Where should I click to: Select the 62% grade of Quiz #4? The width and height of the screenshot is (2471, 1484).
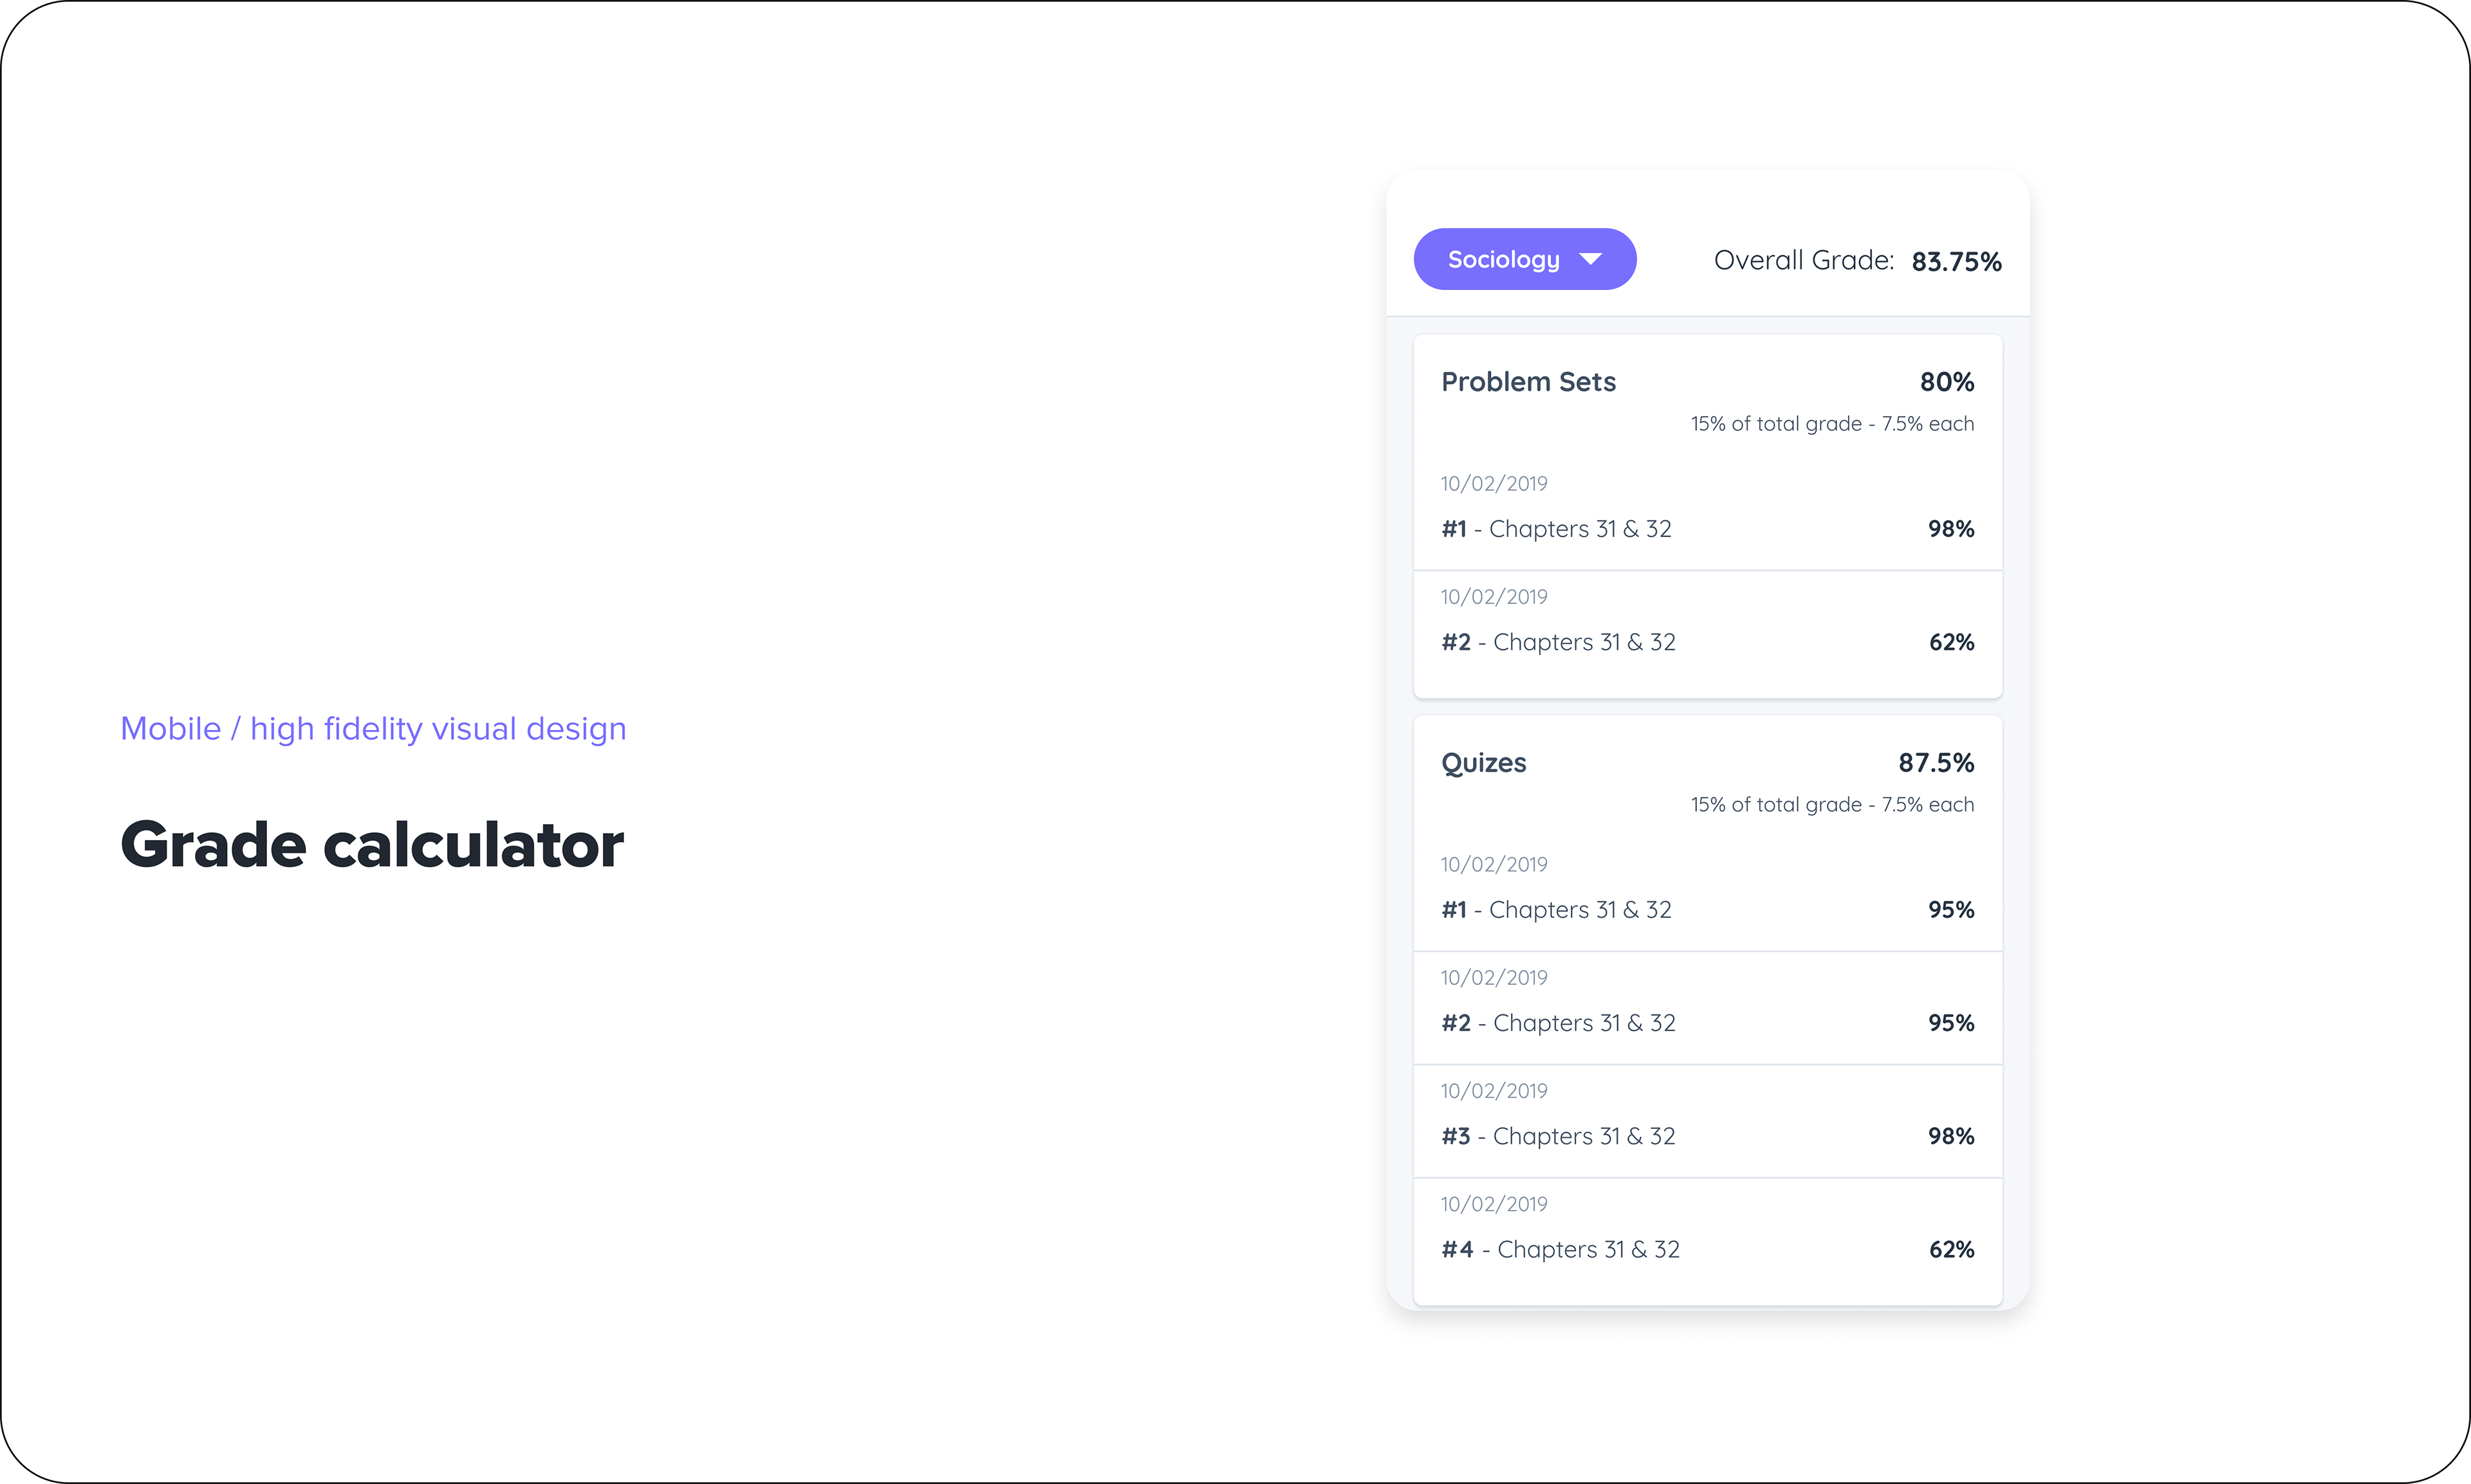tap(1951, 1249)
